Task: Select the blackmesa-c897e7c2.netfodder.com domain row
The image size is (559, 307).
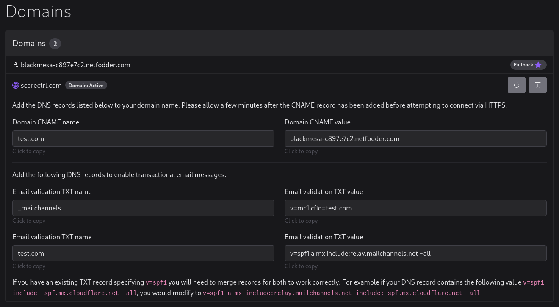Action: (75, 65)
